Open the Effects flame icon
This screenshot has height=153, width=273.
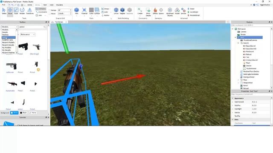(155, 11)
